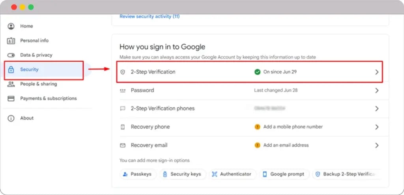
Task: Open the 2-Step Verification phones chevron
Action: pos(377,109)
